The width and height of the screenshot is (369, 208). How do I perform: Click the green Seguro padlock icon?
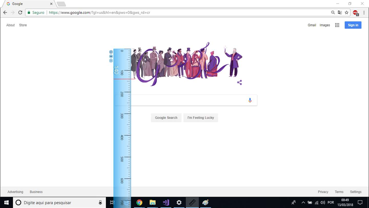tap(29, 12)
